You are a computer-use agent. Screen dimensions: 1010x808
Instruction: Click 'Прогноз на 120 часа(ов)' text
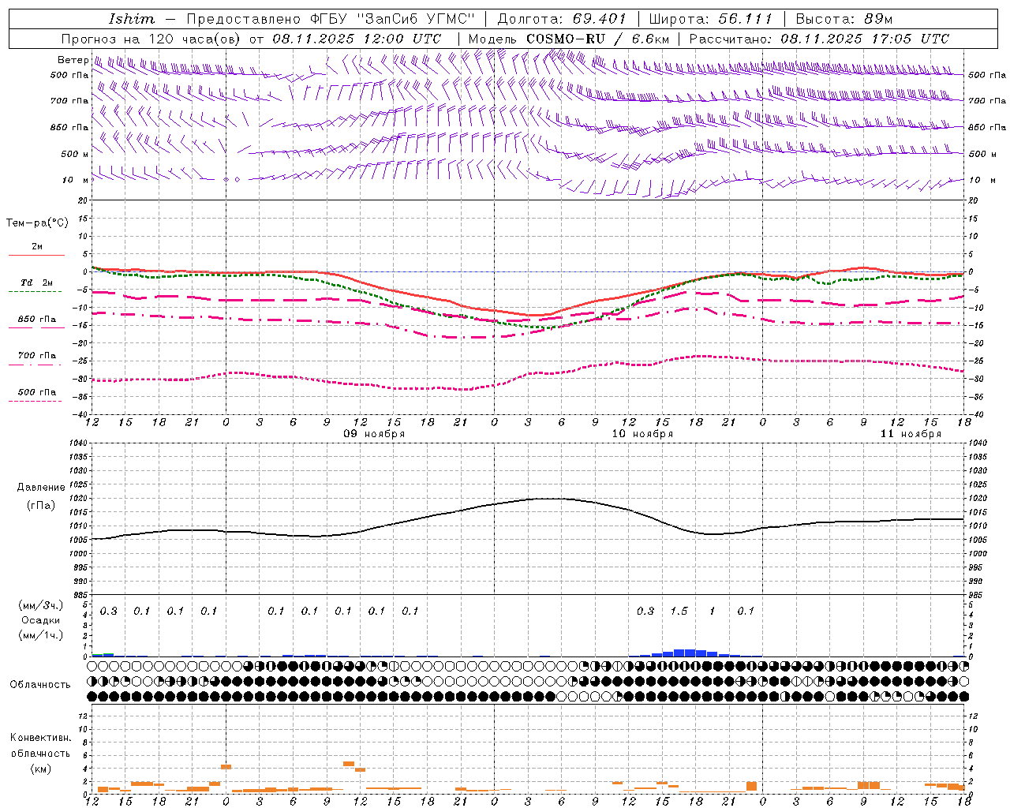[x=152, y=39]
